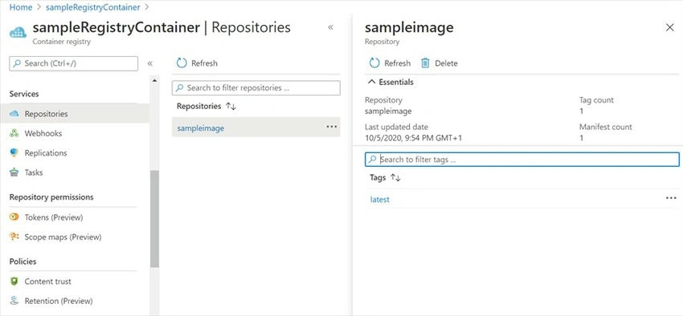Click the container registry cloud icon
This screenshot has width=683, height=316.
(18, 32)
